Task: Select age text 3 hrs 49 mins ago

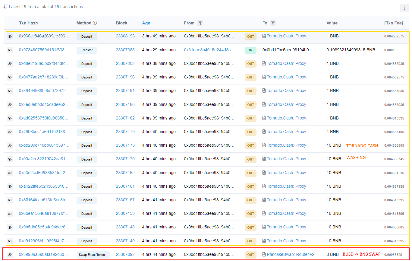Action: pos(159,36)
